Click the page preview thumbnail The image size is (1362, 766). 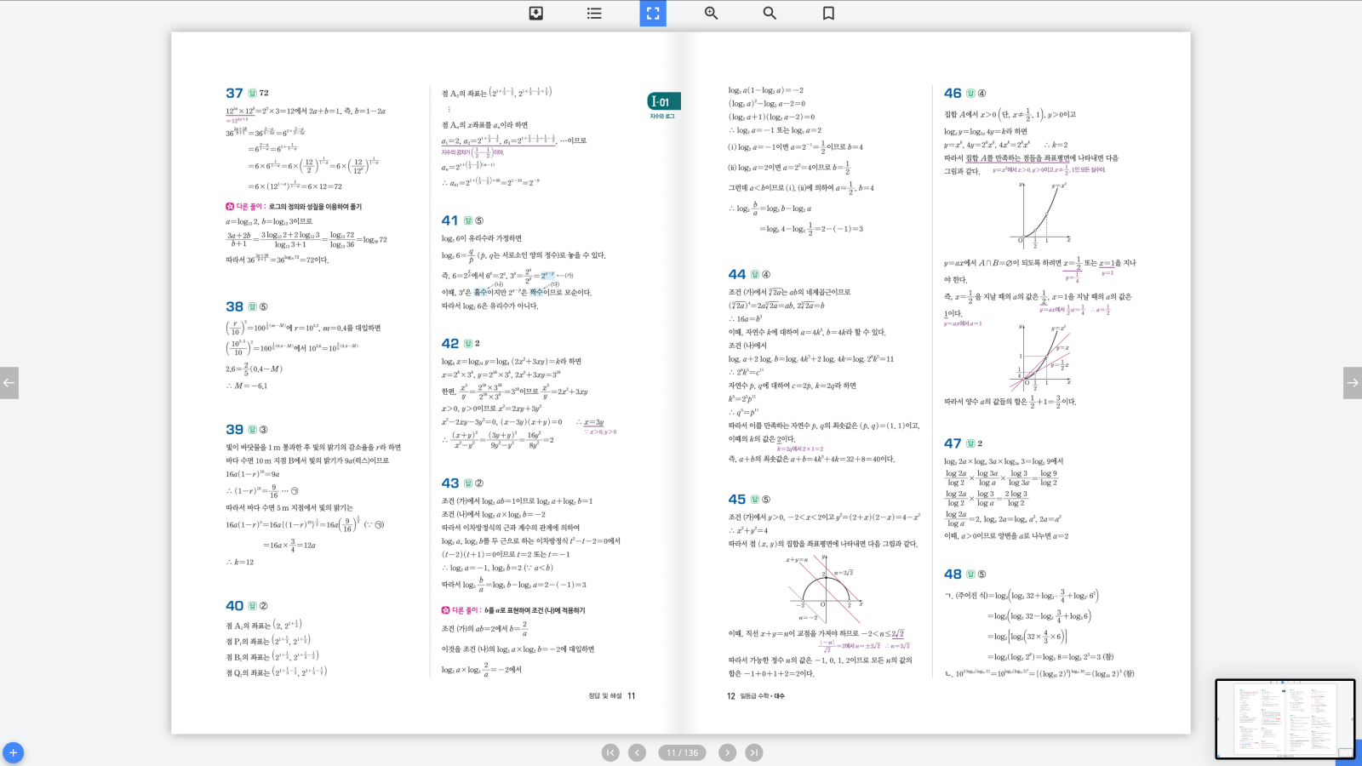tap(1284, 718)
